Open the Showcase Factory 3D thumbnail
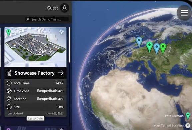Screen dimensions: 192x130 click(36, 47)
